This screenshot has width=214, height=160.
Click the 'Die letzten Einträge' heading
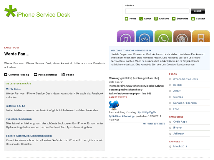click(18, 84)
